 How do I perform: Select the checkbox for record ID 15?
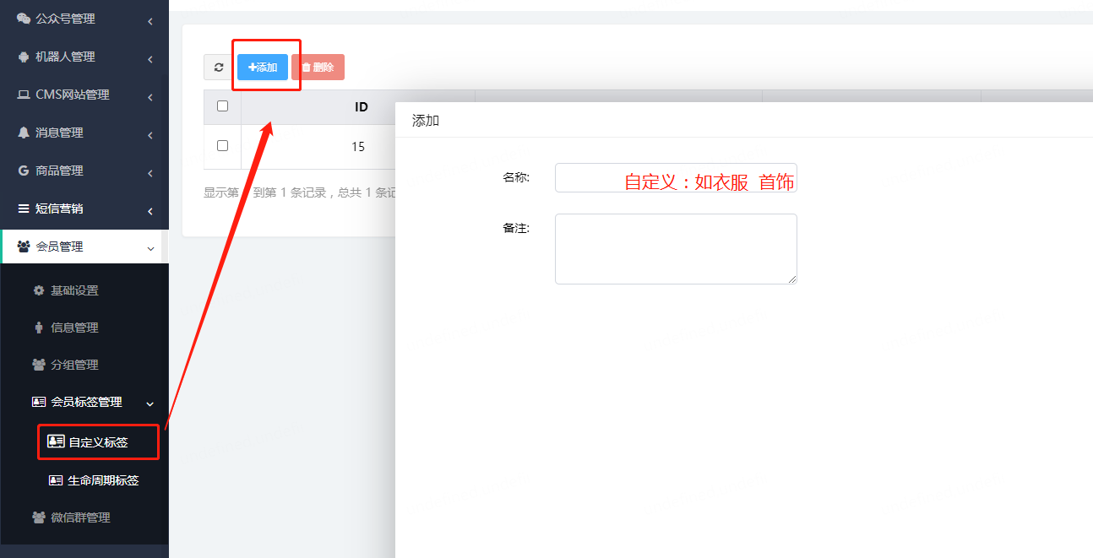pyautogui.click(x=222, y=145)
